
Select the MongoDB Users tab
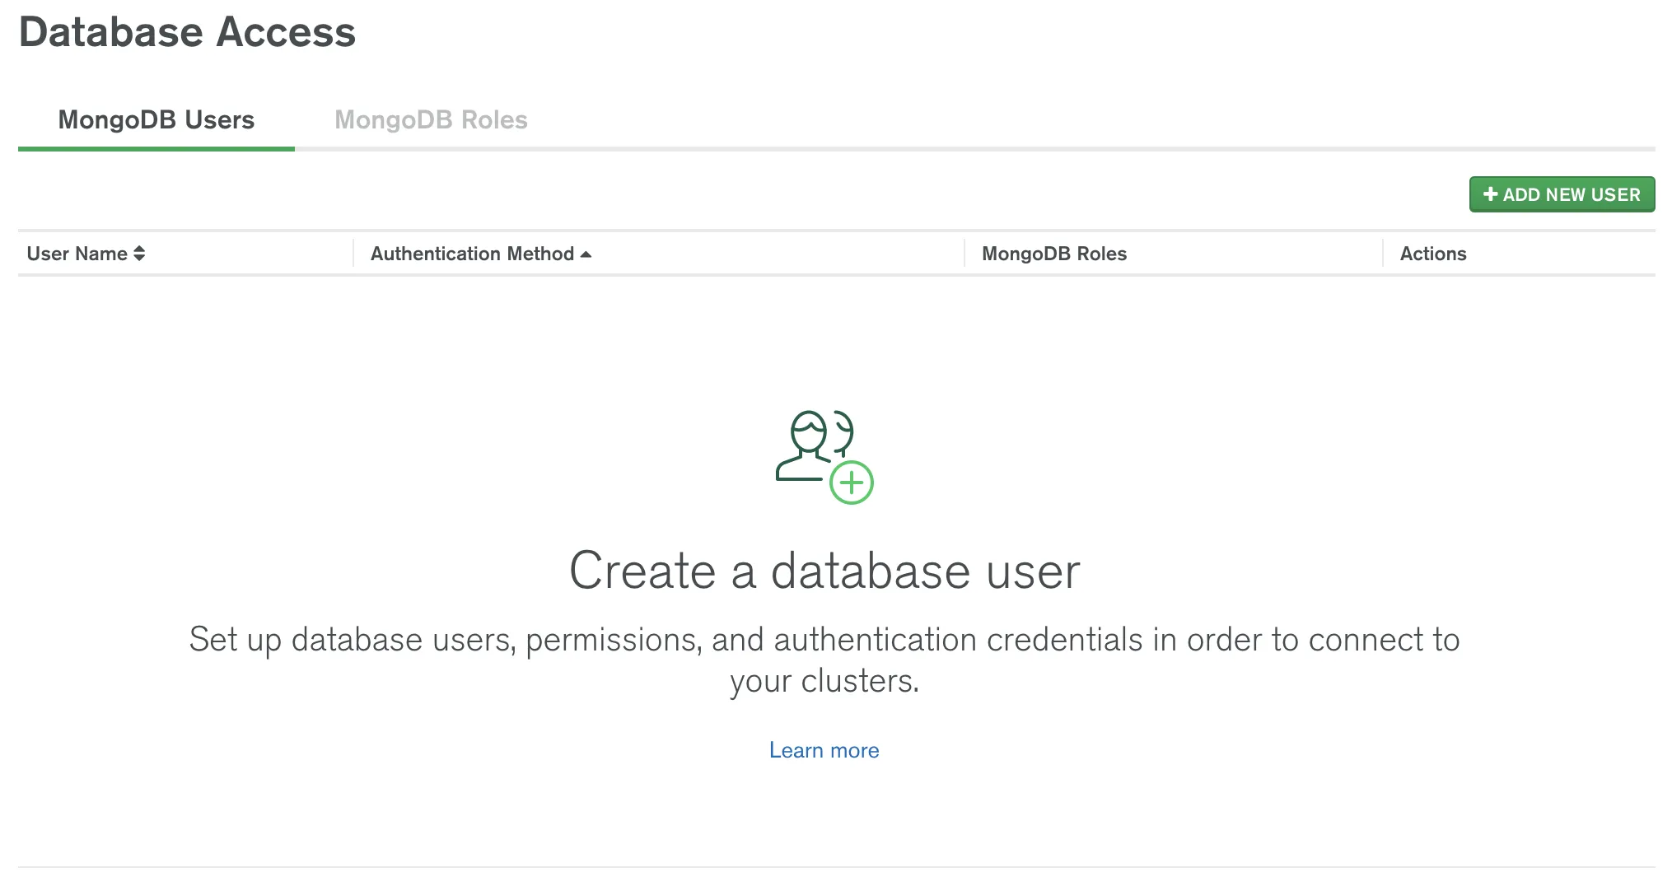click(x=156, y=120)
